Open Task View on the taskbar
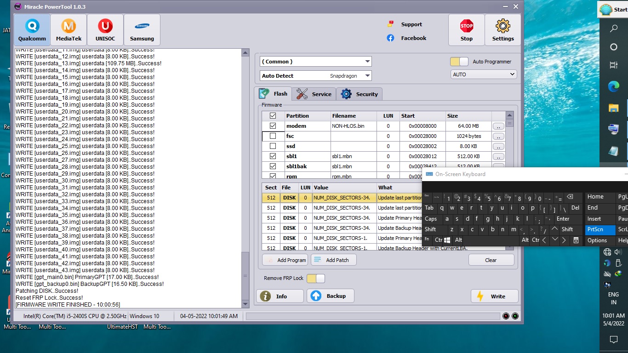Viewport: 628px width, 353px height. point(614,65)
